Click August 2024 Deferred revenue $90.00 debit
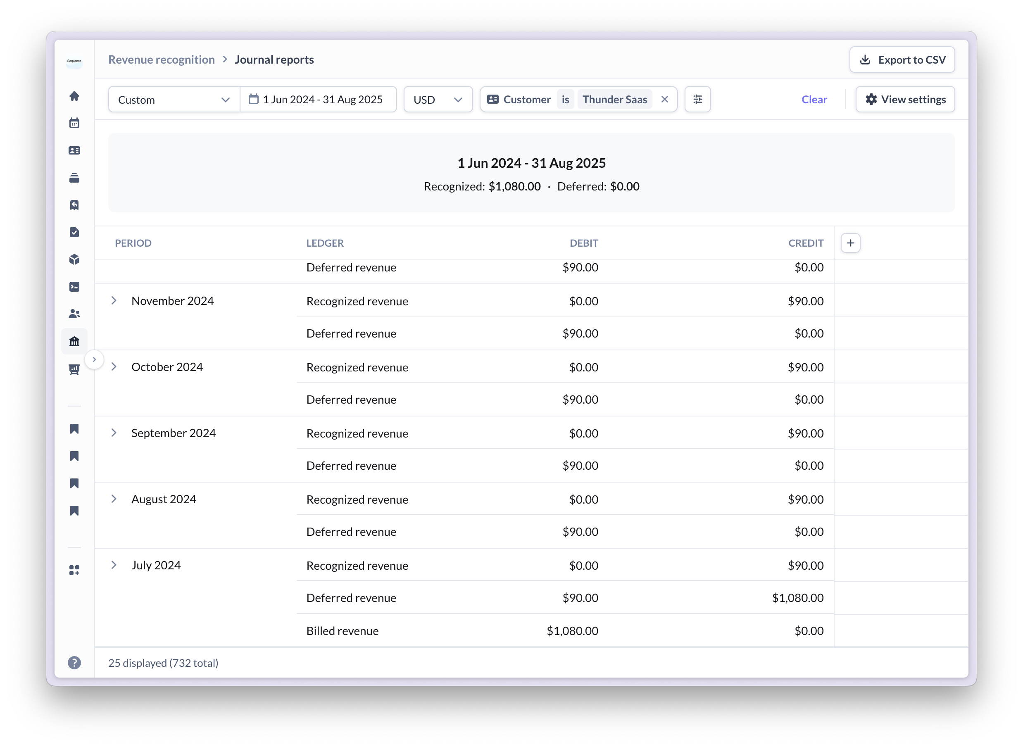 click(580, 531)
